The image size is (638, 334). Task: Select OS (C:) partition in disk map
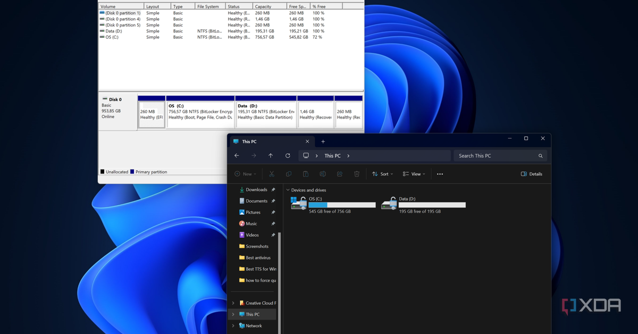click(200, 114)
